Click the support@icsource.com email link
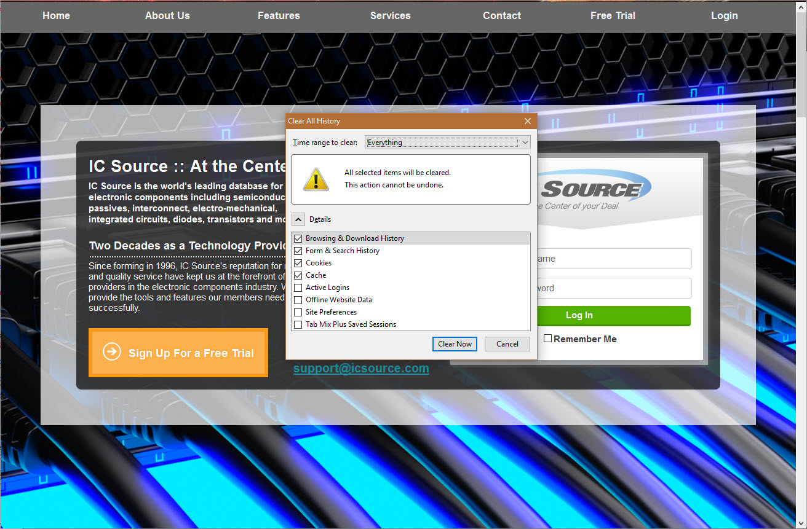Viewport: 807px width, 529px height. (x=361, y=369)
